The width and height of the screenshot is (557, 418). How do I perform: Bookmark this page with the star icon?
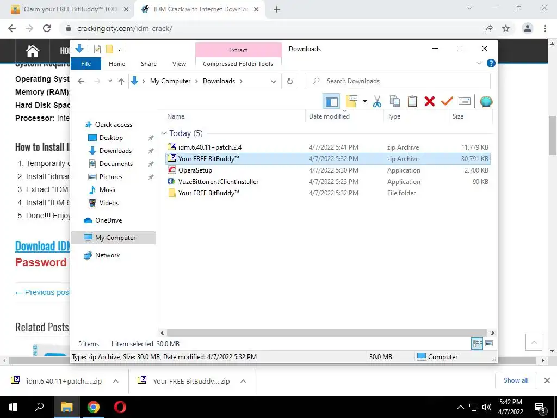506,28
